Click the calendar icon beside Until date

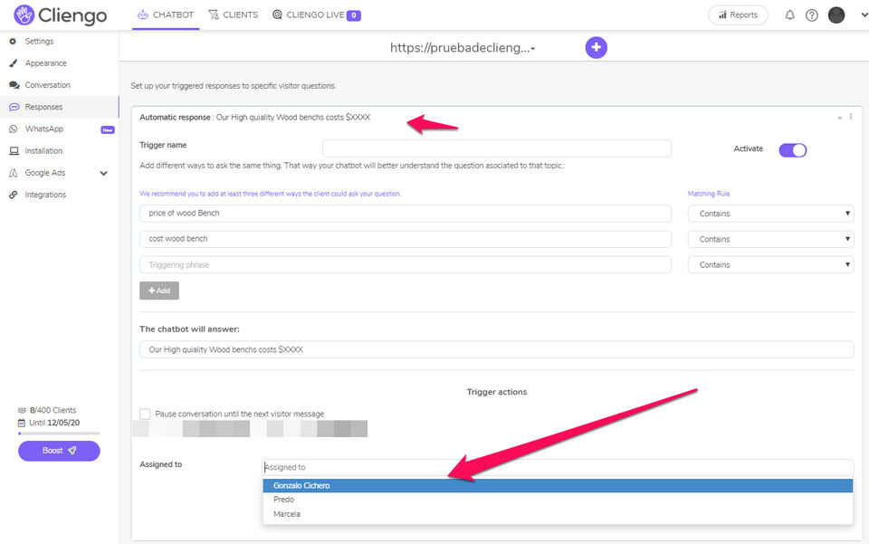22,424
